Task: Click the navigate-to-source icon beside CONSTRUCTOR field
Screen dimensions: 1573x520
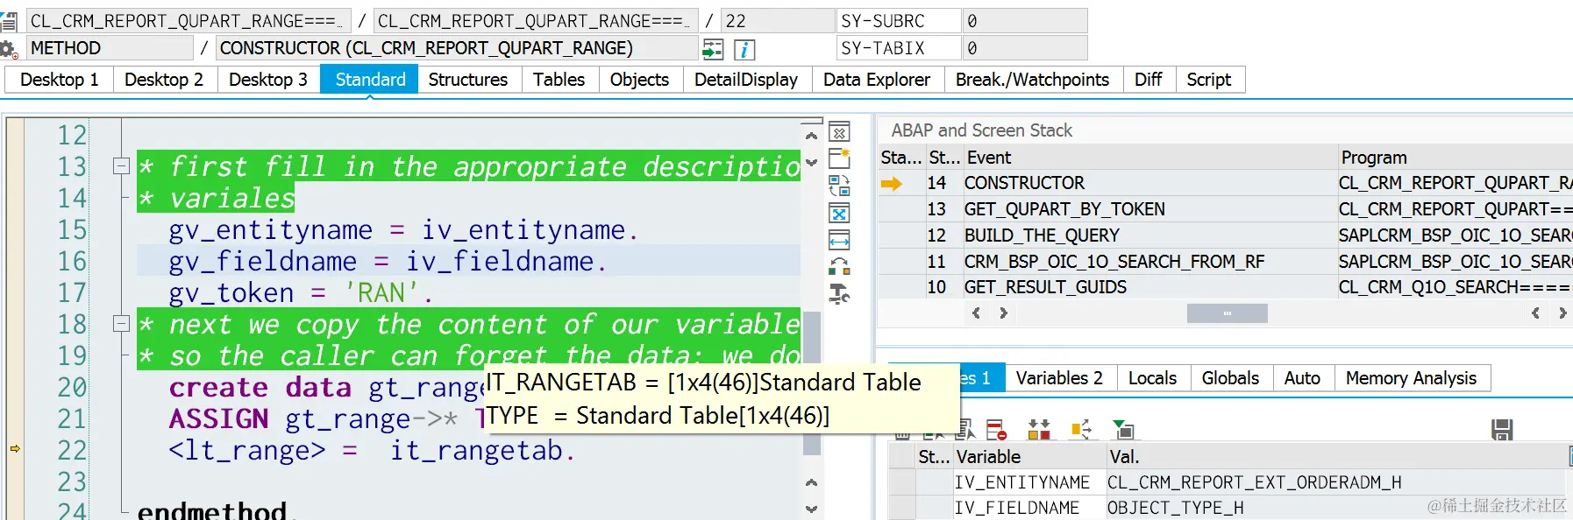Action: [713, 49]
